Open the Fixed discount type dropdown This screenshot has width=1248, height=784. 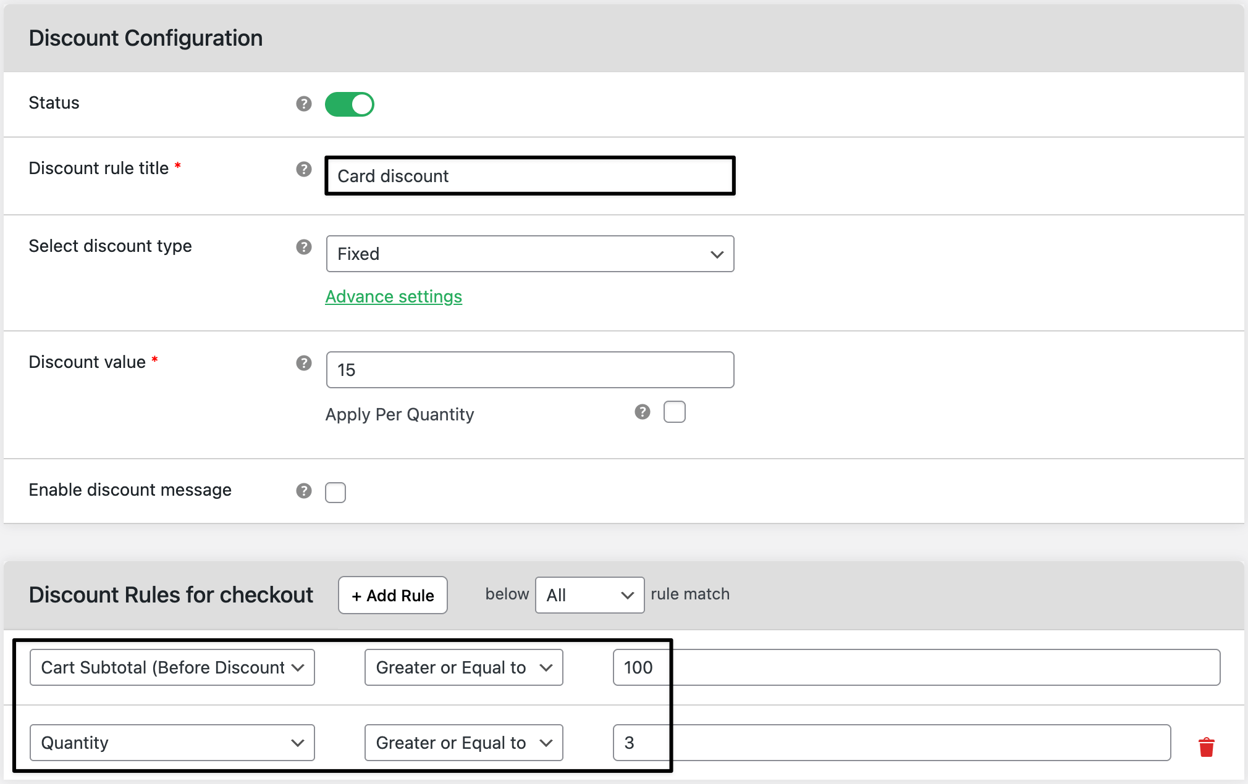[529, 254]
